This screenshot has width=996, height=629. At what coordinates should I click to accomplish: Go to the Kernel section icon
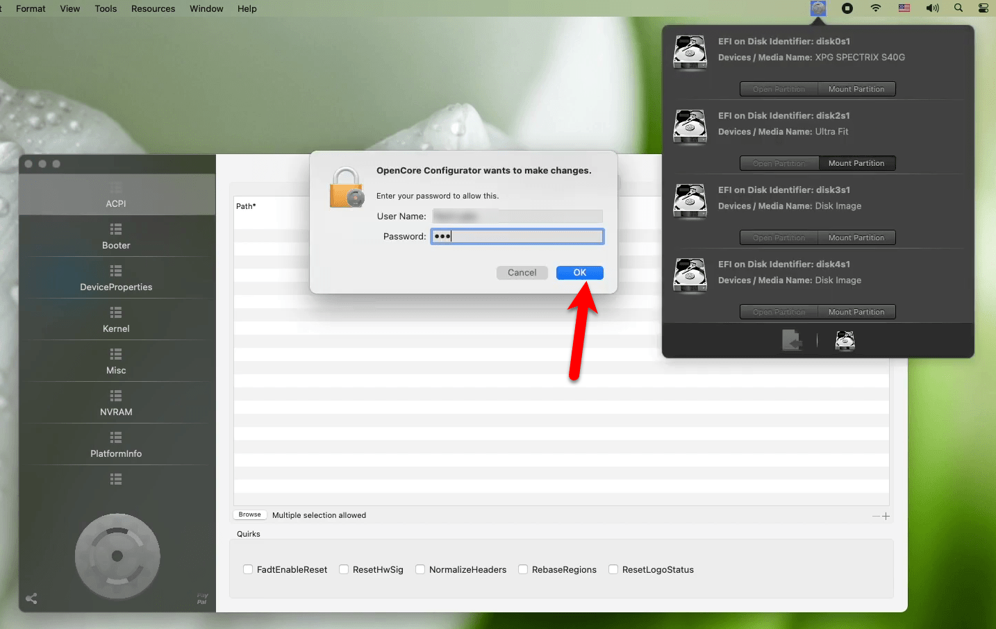[116, 312]
